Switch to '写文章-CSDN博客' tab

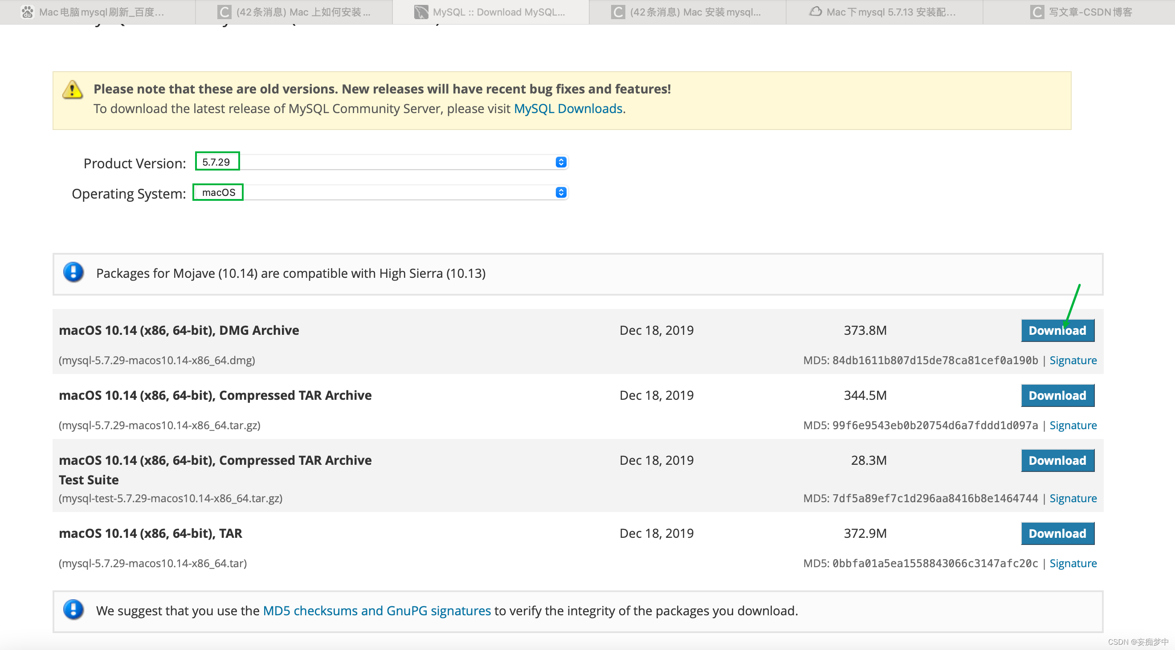(x=1079, y=12)
